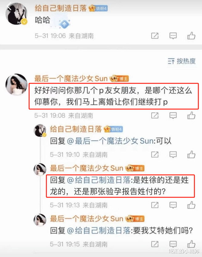The width and height of the screenshot is (202, 257).
Task: Open username 最后一个魔法少女Sun above the 19:08 comment
Action: point(71,79)
